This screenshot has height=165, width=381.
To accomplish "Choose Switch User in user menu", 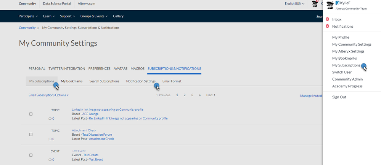I will click(x=342, y=72).
